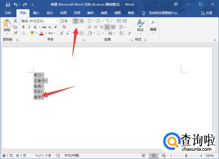Click the Format Painter brush icon
This screenshot has height=159, width=219.
(x=15, y=33)
